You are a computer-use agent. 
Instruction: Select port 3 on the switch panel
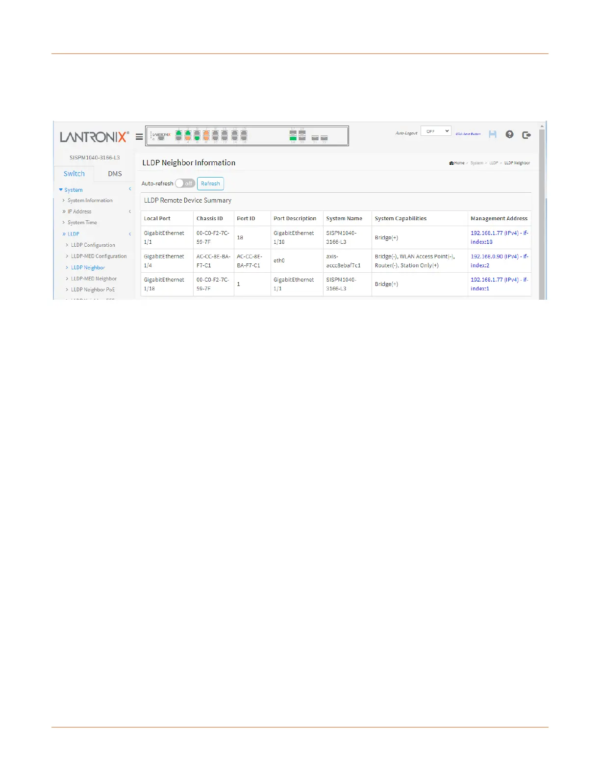[188, 132]
